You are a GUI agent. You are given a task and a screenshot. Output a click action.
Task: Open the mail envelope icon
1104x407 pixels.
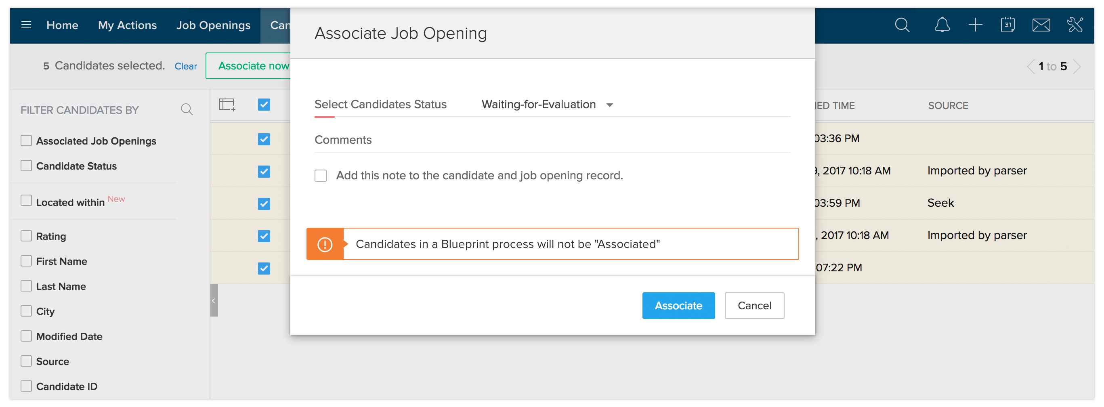1041,25
